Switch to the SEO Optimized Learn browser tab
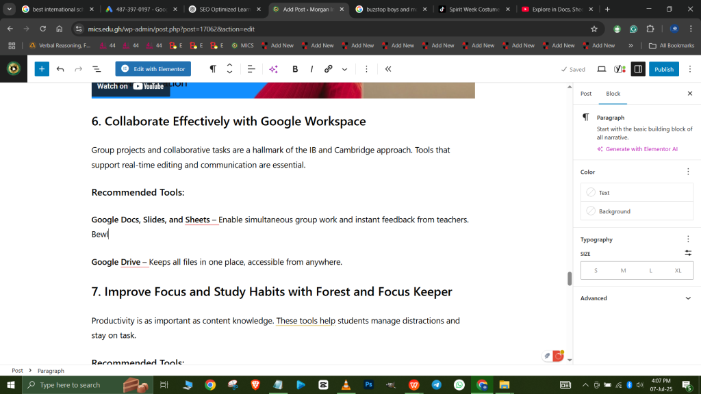The height and width of the screenshot is (394, 701). click(225, 9)
